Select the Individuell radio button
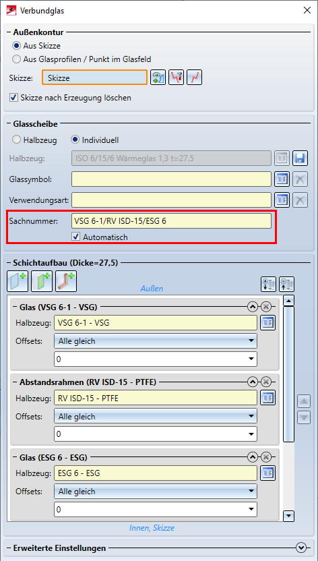 click(75, 140)
